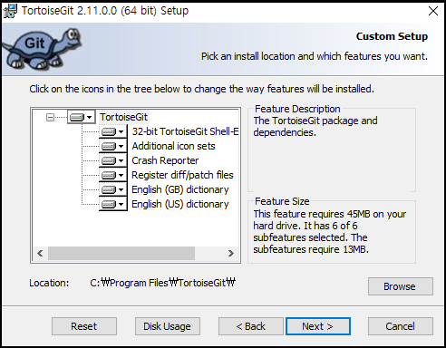Click the feature tree horizontal scrollbar thumb

click(x=121, y=253)
